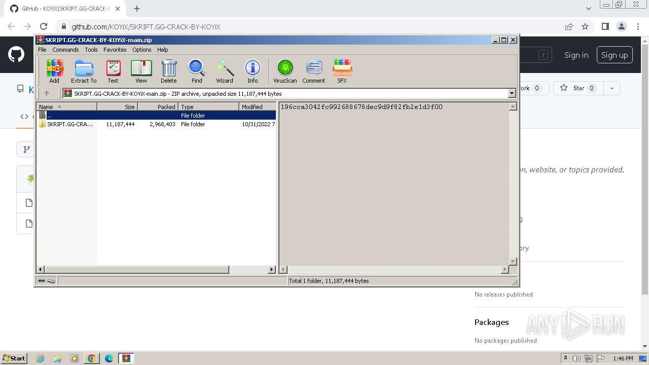
Task: Click the Chrome address bar URL
Action: coord(146,27)
